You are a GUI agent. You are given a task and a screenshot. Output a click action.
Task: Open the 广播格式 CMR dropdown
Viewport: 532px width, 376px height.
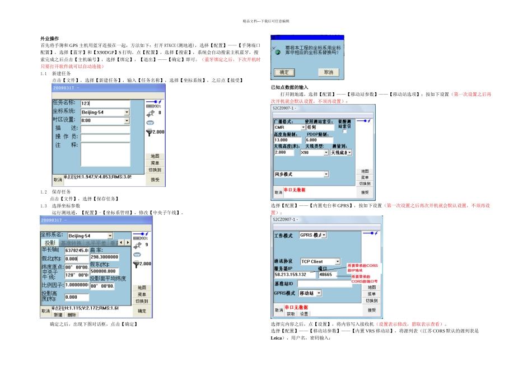tap(304, 127)
